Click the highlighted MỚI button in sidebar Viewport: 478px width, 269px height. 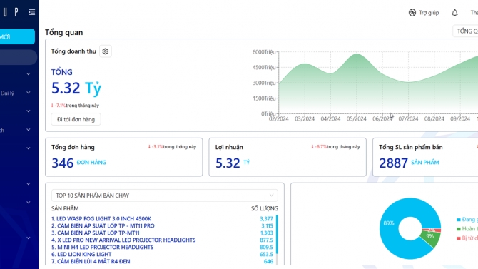coord(17,36)
